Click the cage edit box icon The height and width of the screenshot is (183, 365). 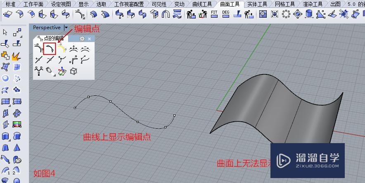point(73,71)
